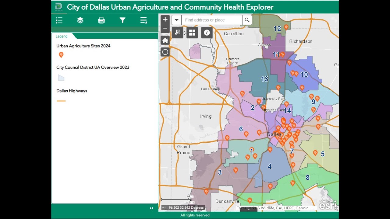
Task: Click the Farmers Branch map label
Action: pos(232,61)
